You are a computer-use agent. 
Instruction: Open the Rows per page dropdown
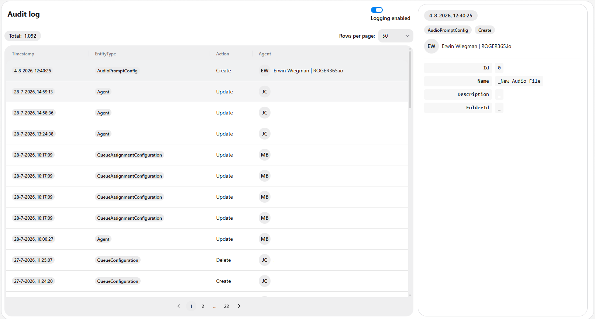(396, 36)
